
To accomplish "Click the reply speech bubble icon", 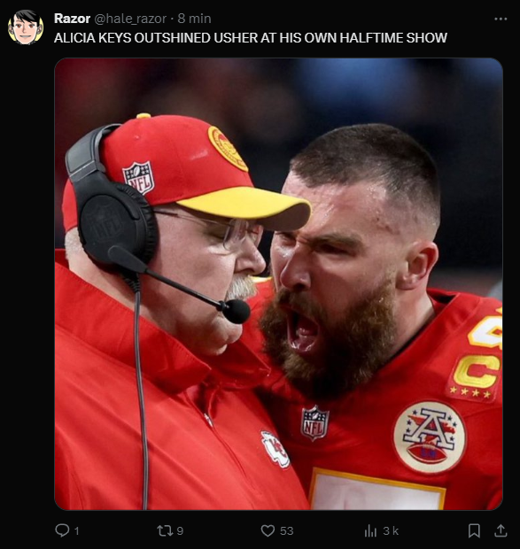I will tap(62, 530).
